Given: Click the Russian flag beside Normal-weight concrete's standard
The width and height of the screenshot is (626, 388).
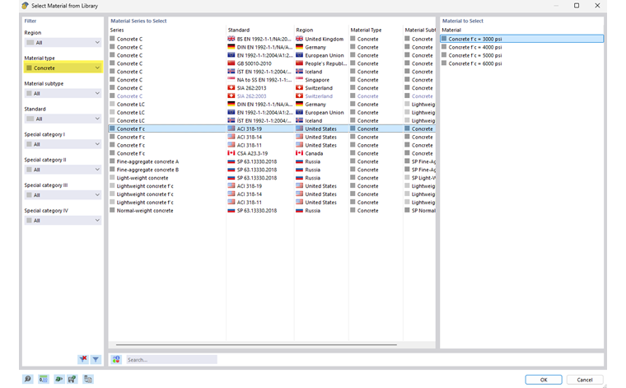Looking at the screenshot, I should pyautogui.click(x=231, y=210).
